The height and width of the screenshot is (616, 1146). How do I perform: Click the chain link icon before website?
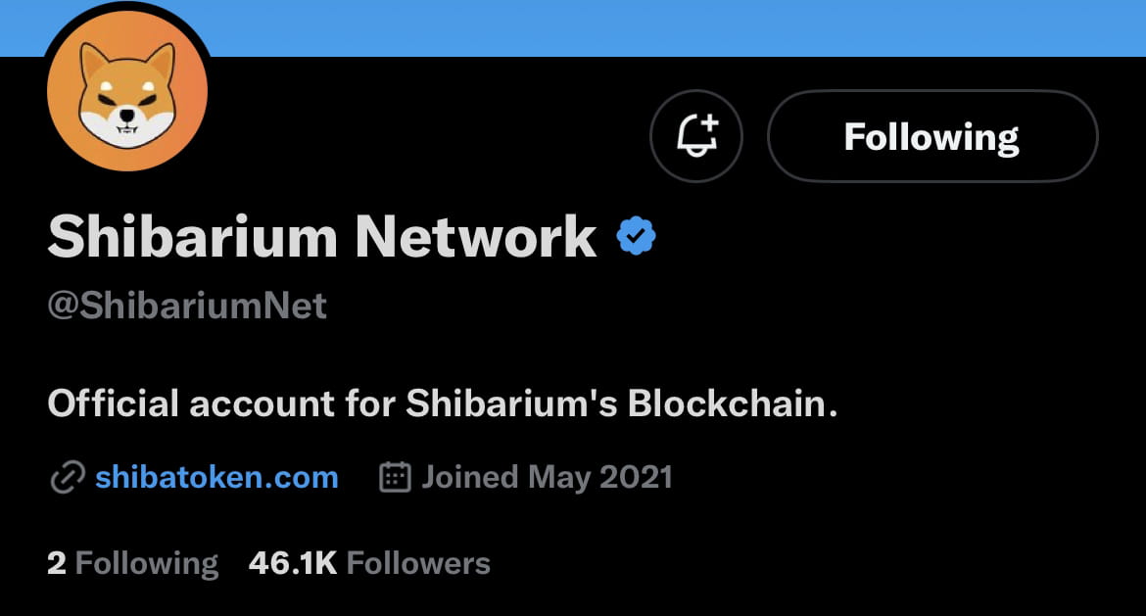65,477
